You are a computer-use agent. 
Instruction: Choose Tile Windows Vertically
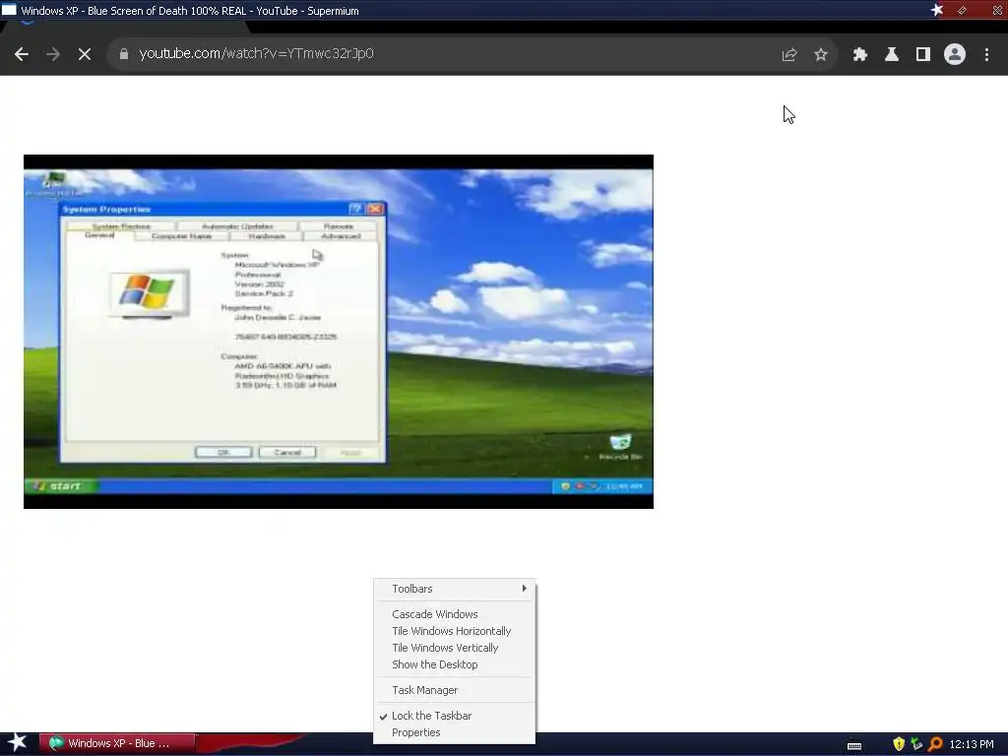click(455, 648)
